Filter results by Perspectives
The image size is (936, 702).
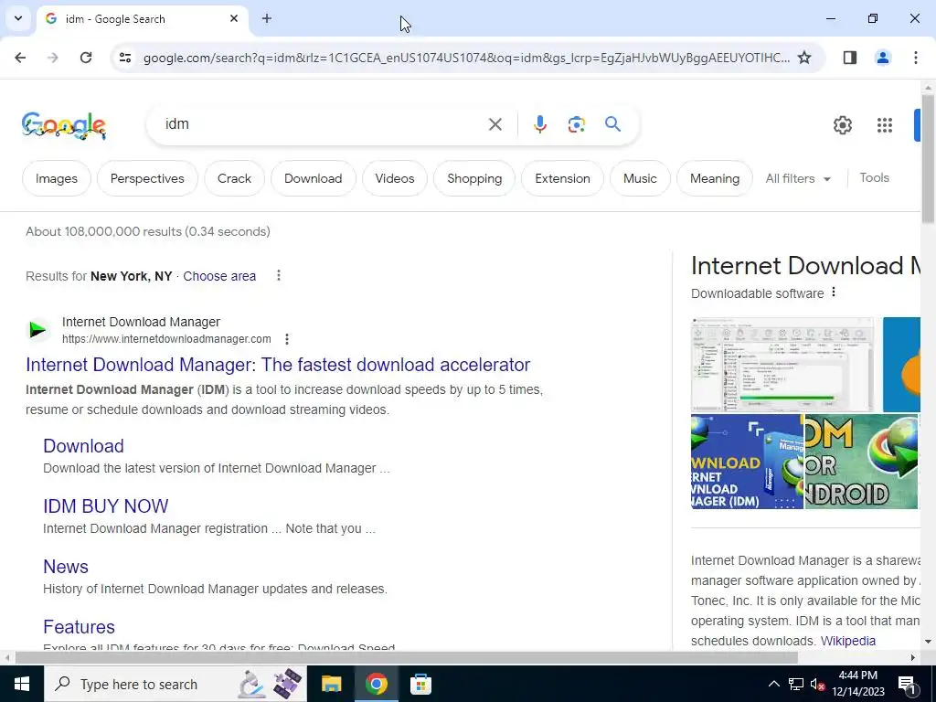click(147, 178)
